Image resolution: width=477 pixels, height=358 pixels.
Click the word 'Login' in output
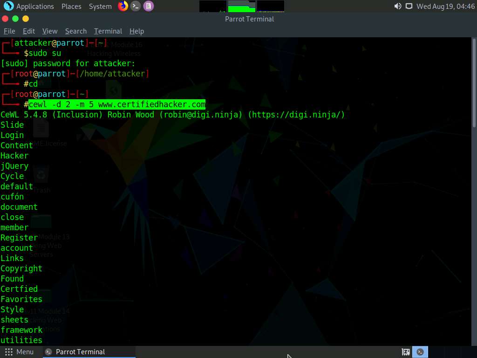[12, 135]
